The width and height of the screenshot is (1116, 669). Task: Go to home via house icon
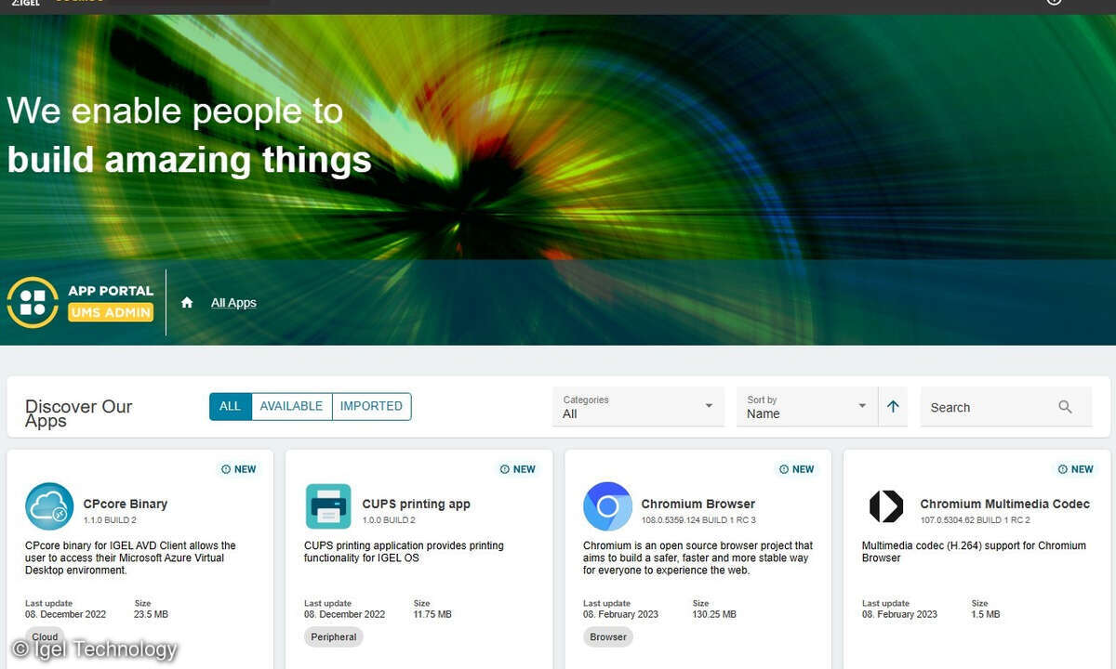tap(187, 303)
